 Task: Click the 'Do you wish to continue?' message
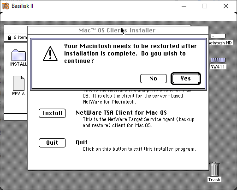tap(125, 57)
